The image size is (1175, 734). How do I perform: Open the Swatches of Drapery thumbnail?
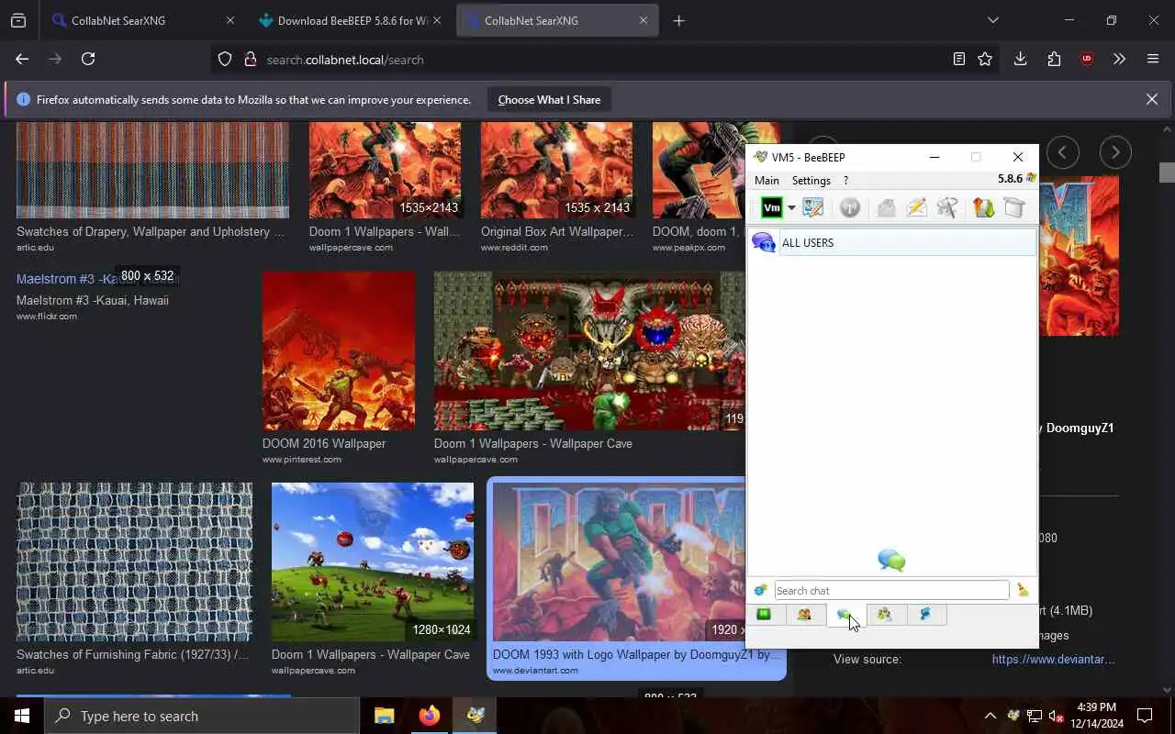pyautogui.click(x=152, y=171)
